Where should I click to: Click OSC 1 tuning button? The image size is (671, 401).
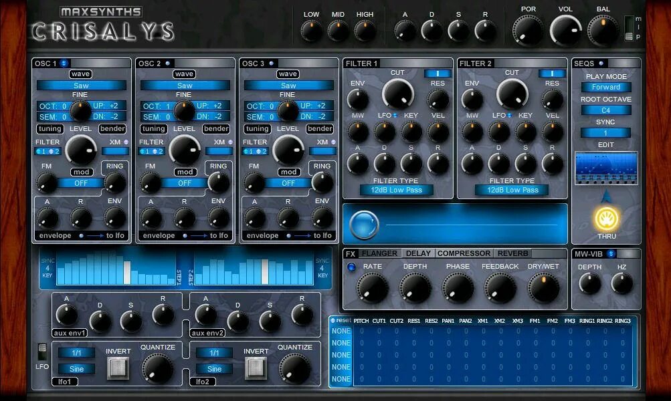coord(50,129)
